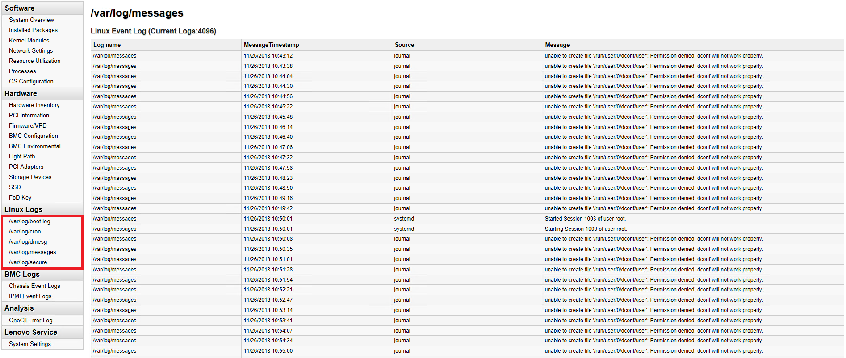The width and height of the screenshot is (846, 358).
Task: Select timestamp 11/26/2018 10:52:47
Action: [x=268, y=300]
